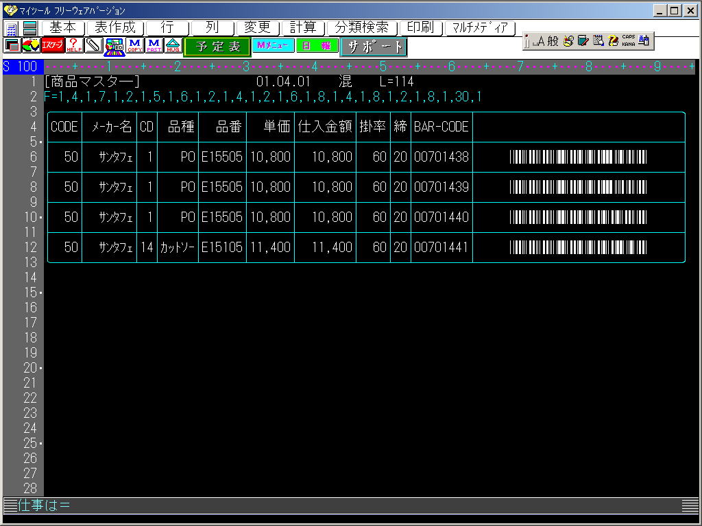Click the calculator icon beside the 基本 menu
The height and width of the screenshot is (526, 702).
pos(11,29)
